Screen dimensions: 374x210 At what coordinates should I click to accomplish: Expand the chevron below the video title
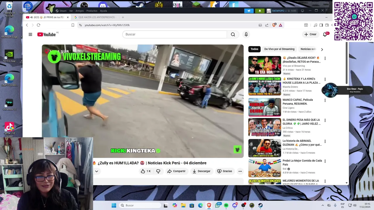pyautogui.click(x=96, y=171)
